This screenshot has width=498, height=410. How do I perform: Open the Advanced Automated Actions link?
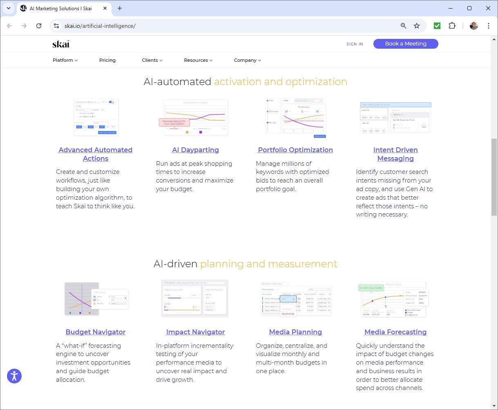click(x=96, y=154)
